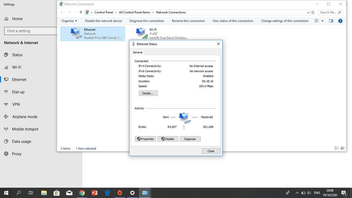
Task: Open File Explorer from taskbar
Action: coord(44,193)
